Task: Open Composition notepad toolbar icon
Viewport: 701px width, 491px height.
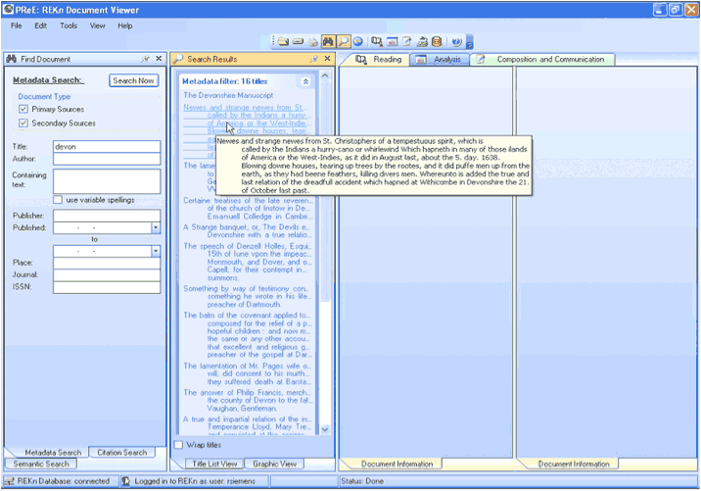Action: [x=407, y=41]
